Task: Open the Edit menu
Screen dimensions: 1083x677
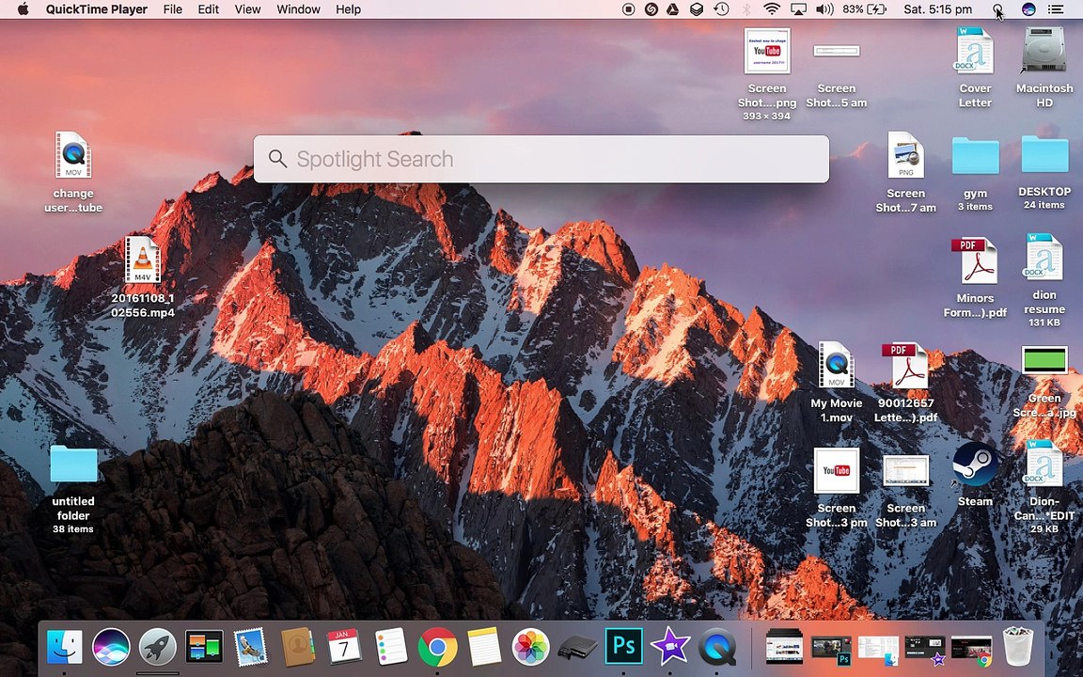Action: coord(208,9)
